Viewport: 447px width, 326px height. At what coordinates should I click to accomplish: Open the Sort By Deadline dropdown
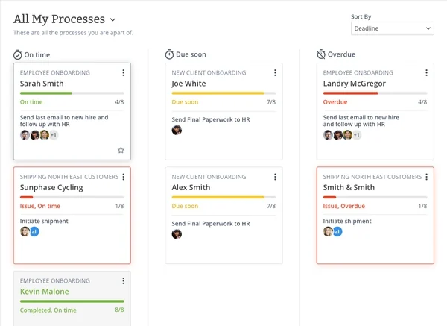click(x=393, y=28)
